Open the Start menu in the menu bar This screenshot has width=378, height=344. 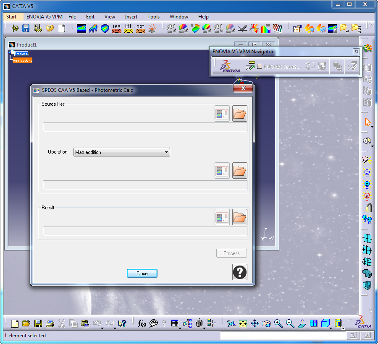(x=11, y=17)
